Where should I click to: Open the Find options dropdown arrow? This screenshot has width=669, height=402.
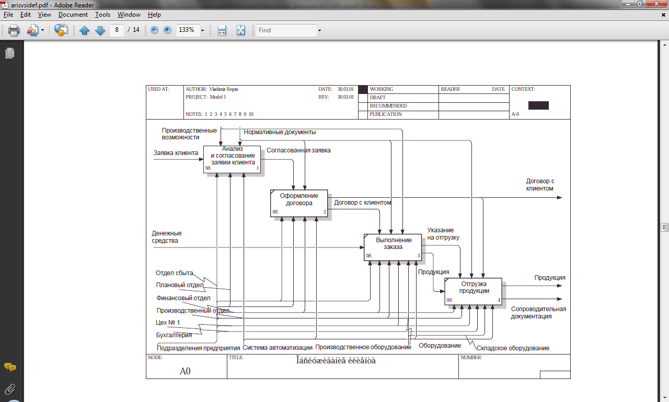319,30
